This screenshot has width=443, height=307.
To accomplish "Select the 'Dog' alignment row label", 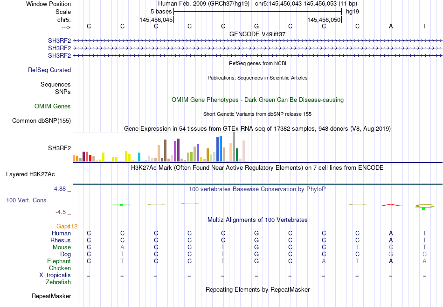I will pos(66,254).
